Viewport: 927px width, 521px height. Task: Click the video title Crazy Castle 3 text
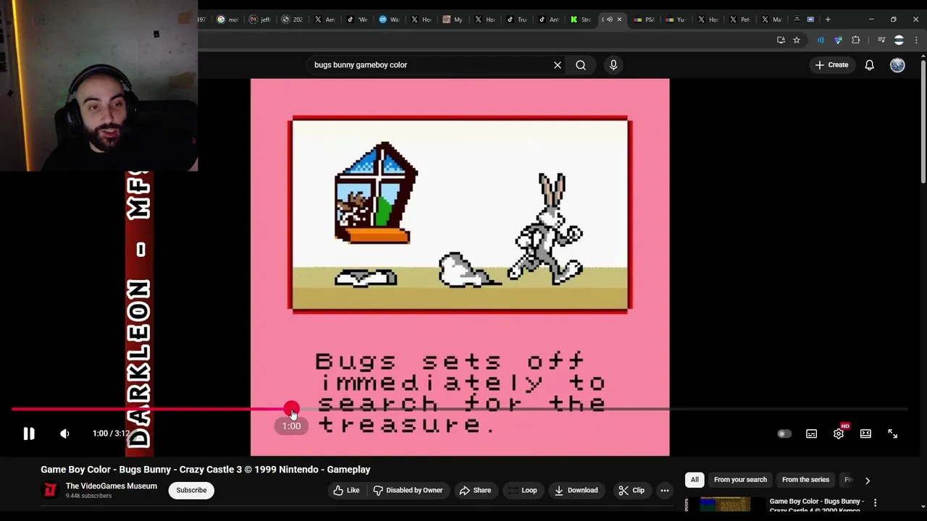point(205,470)
